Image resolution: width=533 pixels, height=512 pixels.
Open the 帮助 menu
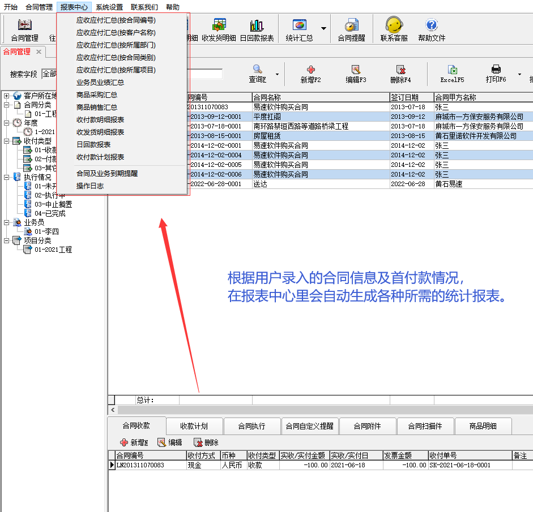coord(173,7)
